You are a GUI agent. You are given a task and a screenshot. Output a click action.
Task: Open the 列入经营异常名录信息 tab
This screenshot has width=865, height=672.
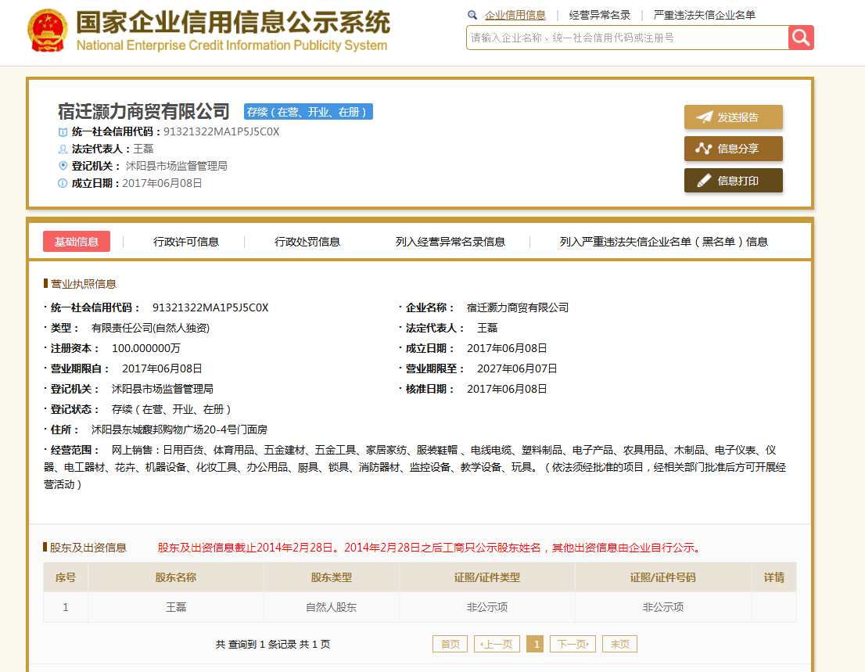[x=450, y=242]
